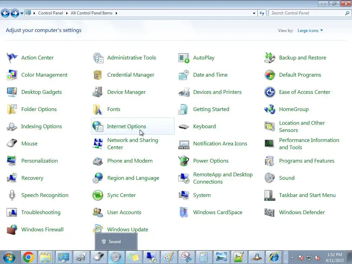352x264 pixels.
Task: Open User Accounts people icon
Action: (x=98, y=212)
